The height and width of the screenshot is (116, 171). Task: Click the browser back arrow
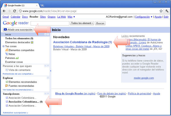4,11
